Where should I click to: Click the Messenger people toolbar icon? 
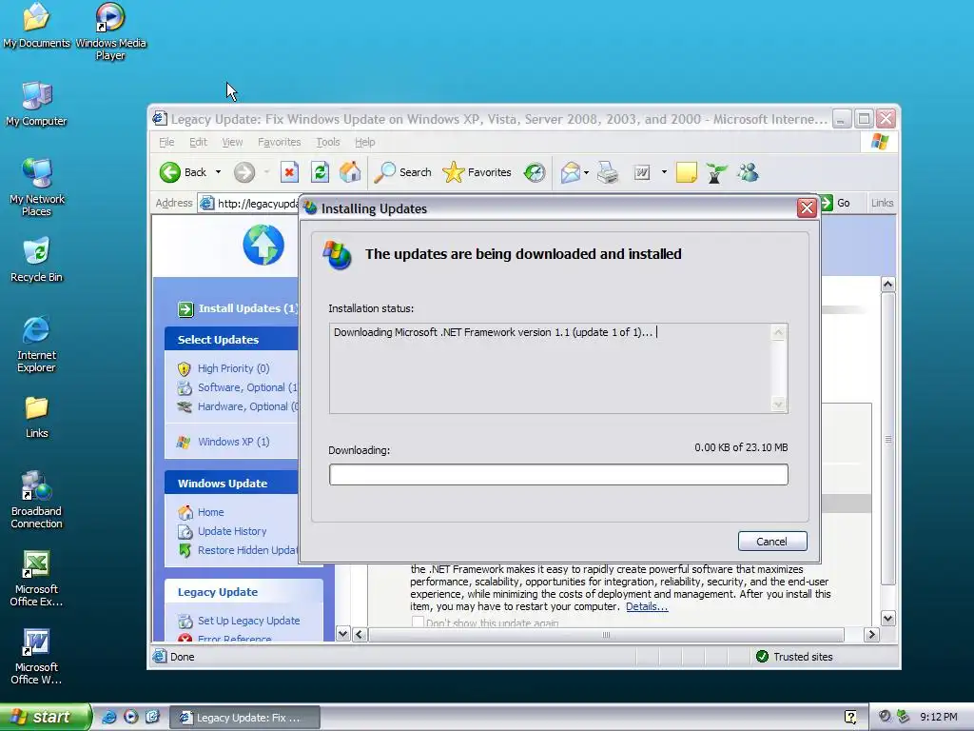coord(748,172)
